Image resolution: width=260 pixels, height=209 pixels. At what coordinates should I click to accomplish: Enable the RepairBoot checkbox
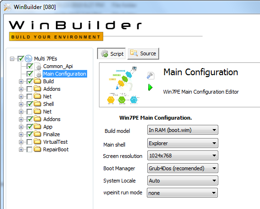tap(29, 149)
